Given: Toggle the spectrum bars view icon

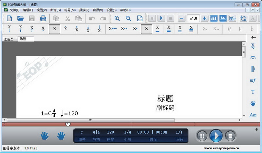Looking at the screenshot, I should click(x=223, y=18).
